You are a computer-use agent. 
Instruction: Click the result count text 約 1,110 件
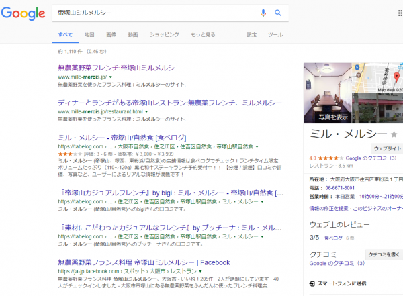70,52
